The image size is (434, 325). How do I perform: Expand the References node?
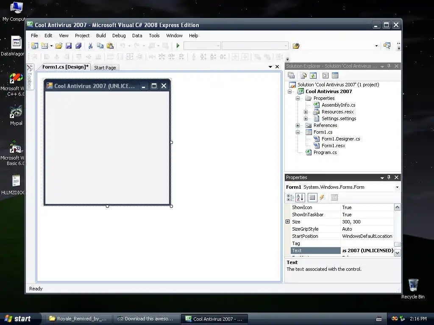298,125
